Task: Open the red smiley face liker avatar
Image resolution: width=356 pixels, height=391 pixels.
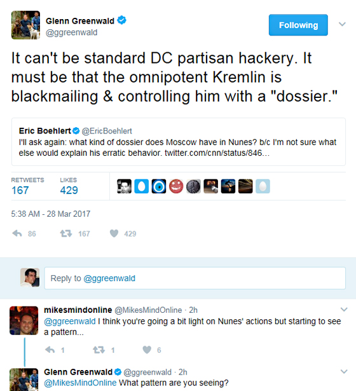Action: point(176,186)
